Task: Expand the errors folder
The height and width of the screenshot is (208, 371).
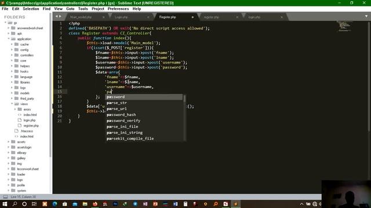Action: 15,109
